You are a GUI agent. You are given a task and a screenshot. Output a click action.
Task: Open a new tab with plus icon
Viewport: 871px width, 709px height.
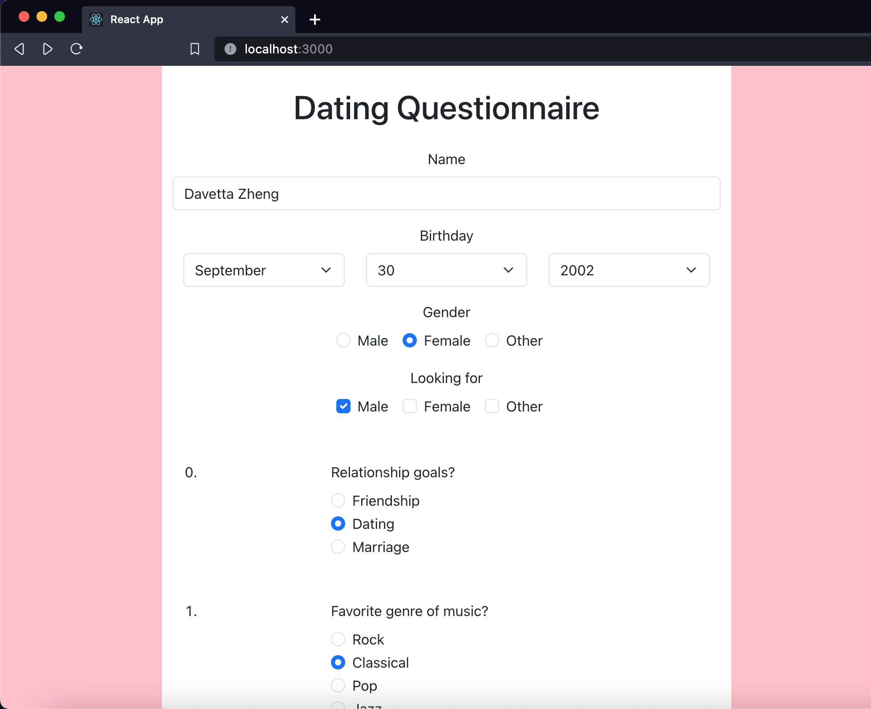pos(315,20)
